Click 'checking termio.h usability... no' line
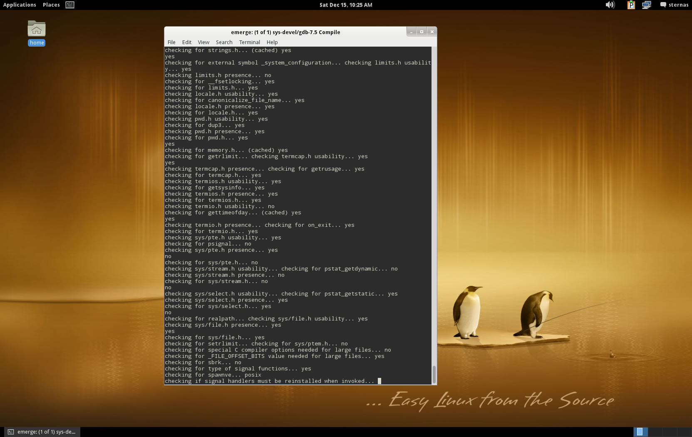 tap(220, 206)
